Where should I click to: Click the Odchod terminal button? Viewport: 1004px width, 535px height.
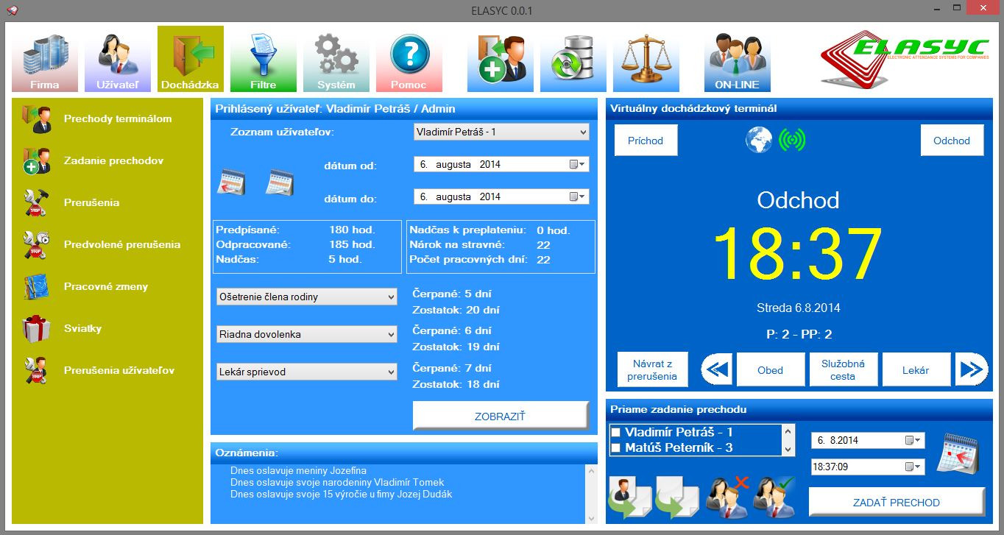[952, 141]
